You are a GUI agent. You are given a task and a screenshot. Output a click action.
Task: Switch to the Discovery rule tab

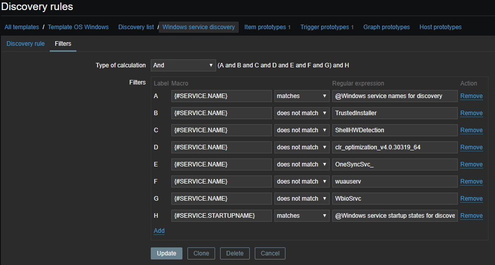(26, 44)
